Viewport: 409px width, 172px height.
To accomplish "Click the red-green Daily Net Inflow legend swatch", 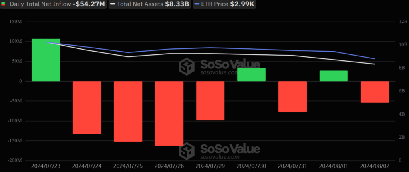I will tap(3, 4).
